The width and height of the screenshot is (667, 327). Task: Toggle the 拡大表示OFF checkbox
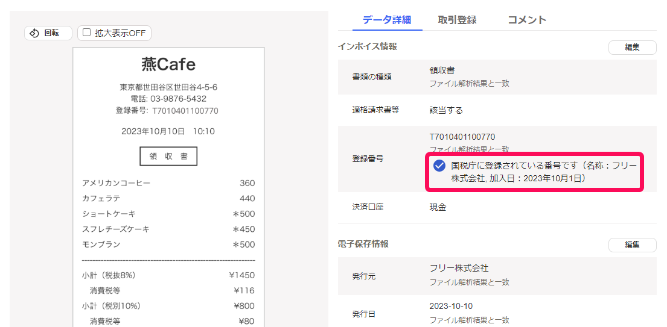click(x=87, y=33)
